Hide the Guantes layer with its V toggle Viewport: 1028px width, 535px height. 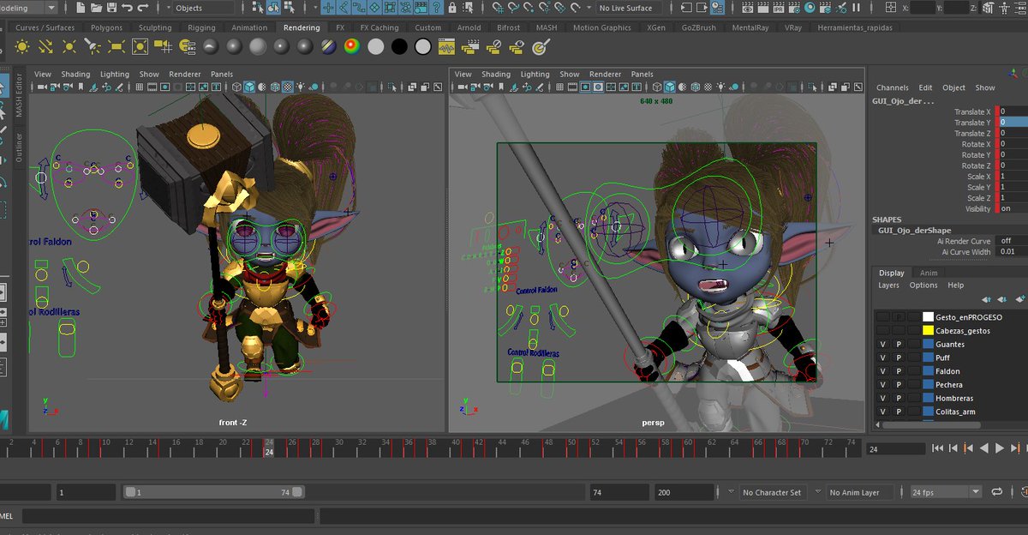pos(882,344)
